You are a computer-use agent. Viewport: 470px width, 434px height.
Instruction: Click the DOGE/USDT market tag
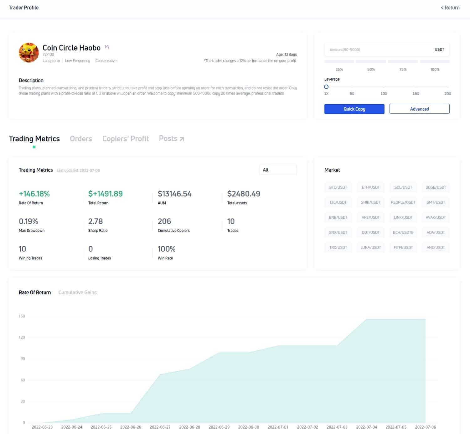[x=436, y=187]
